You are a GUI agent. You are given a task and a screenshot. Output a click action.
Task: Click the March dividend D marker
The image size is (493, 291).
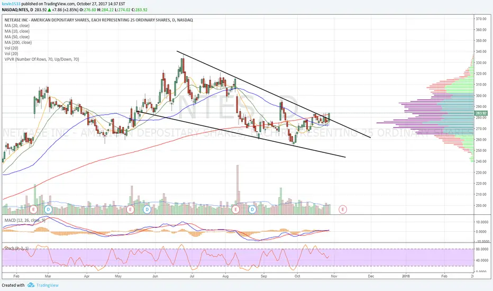point(48,209)
